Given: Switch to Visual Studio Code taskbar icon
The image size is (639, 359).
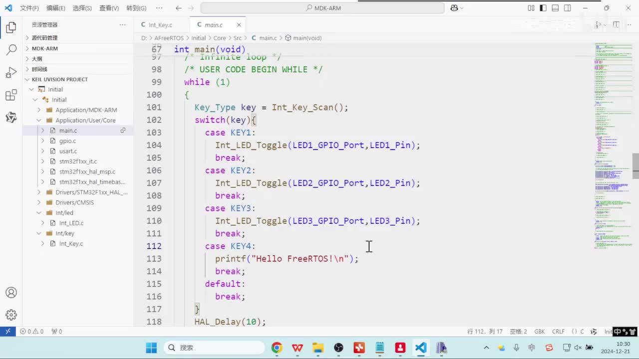Looking at the screenshot, I should [x=421, y=348].
